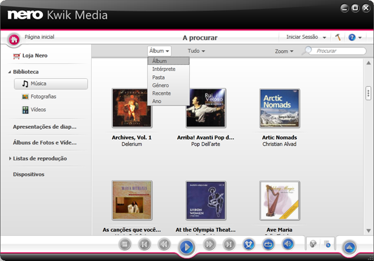374x261 pixels.
Task: Choose Género in the dropdown list
Action: (161, 86)
